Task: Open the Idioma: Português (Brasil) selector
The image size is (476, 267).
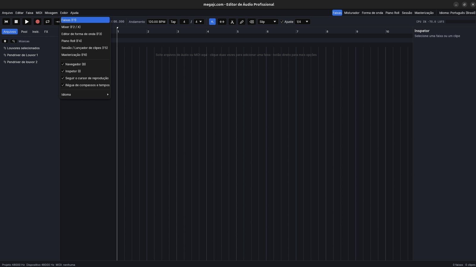Action: (x=457, y=13)
